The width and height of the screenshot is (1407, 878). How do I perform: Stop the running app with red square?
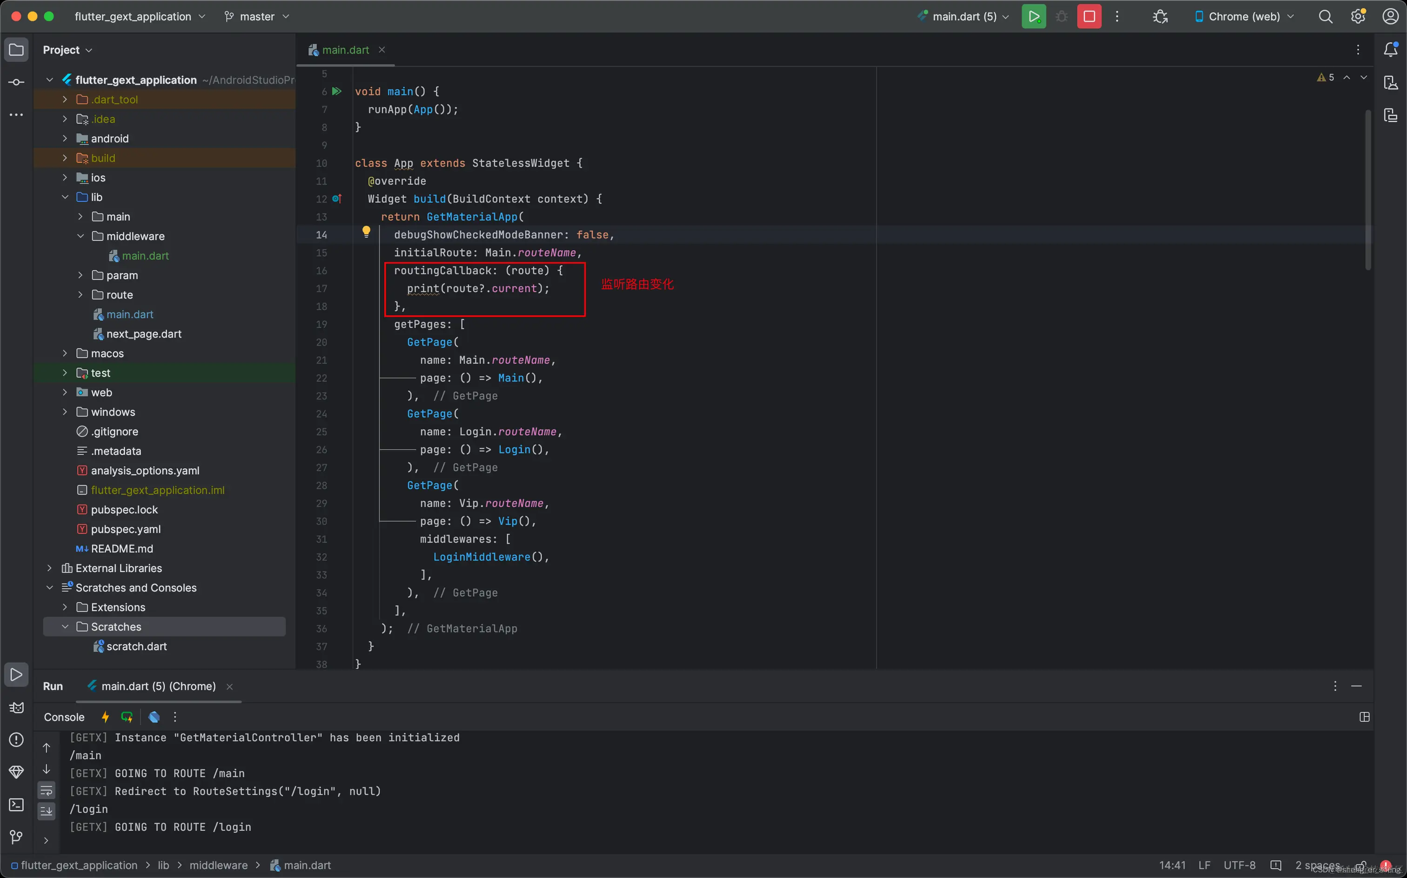point(1089,16)
